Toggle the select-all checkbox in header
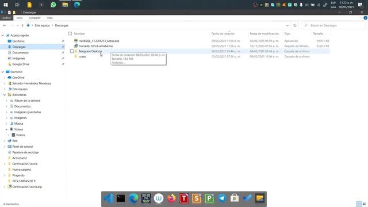 (70, 33)
